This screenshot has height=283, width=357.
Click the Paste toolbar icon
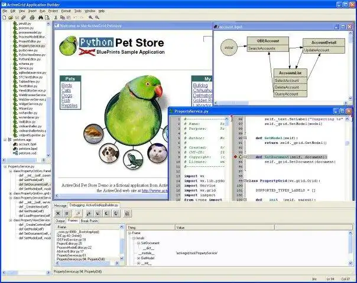(x=69, y=17)
